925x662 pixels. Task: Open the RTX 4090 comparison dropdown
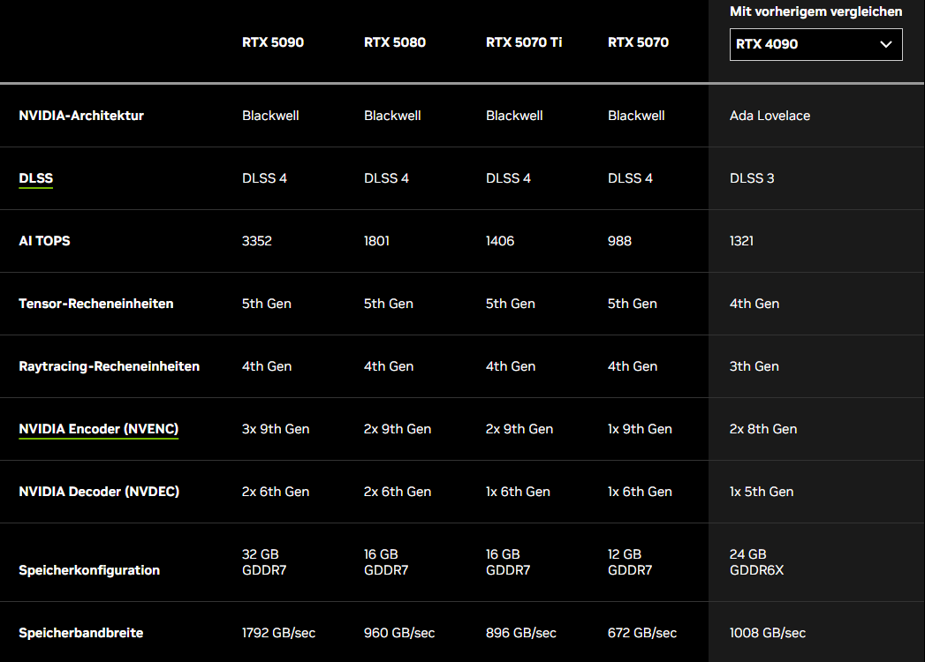(815, 44)
